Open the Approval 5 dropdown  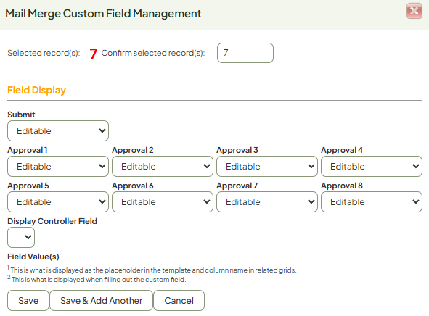coord(58,201)
